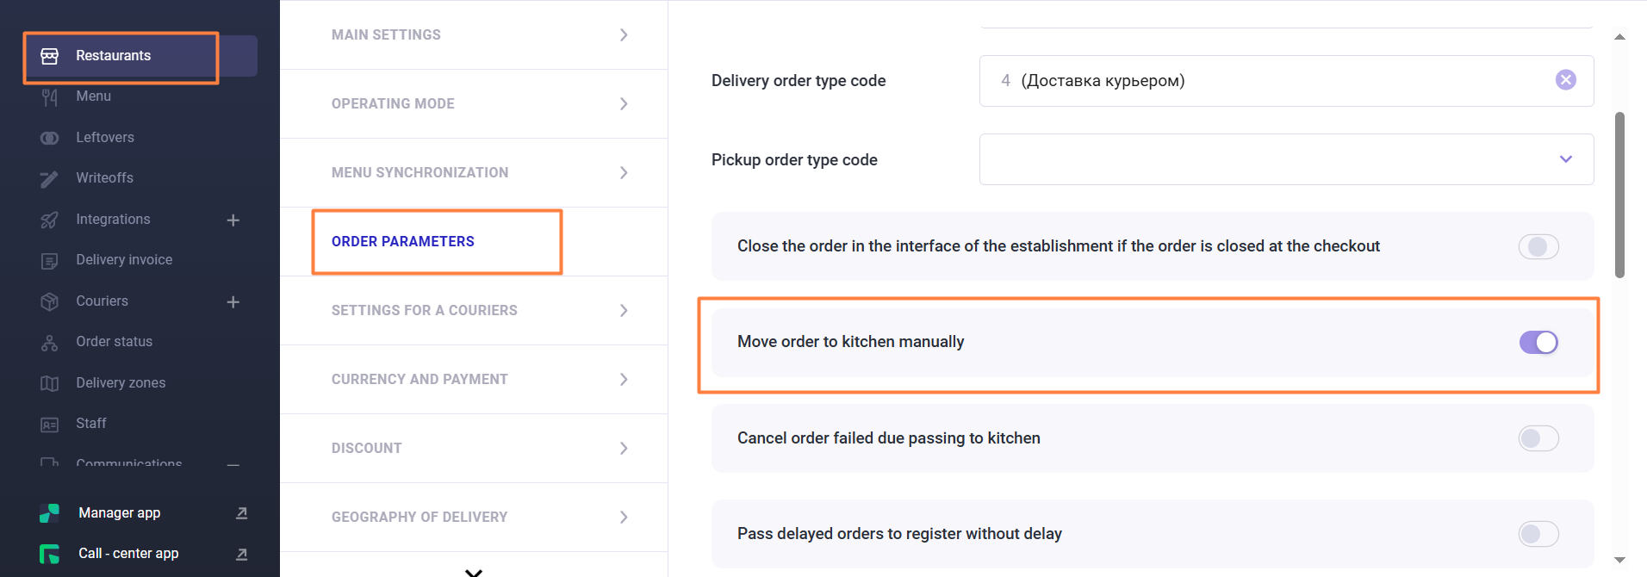Switch to Currency and Payment settings
The image size is (1647, 577).
pos(420,380)
